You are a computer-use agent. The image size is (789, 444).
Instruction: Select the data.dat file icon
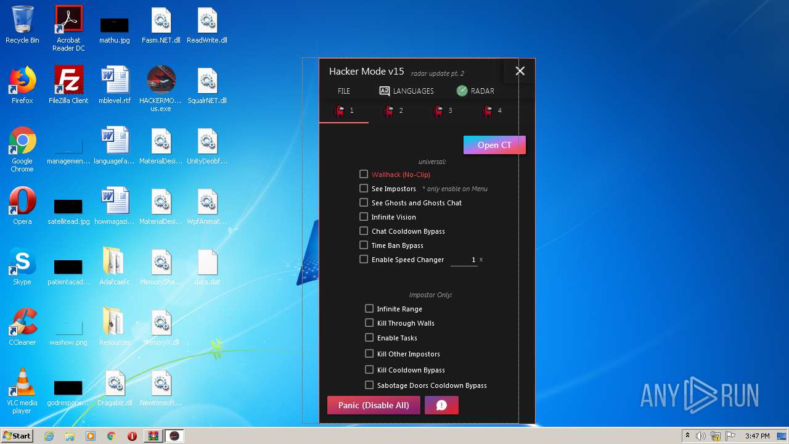(x=207, y=267)
